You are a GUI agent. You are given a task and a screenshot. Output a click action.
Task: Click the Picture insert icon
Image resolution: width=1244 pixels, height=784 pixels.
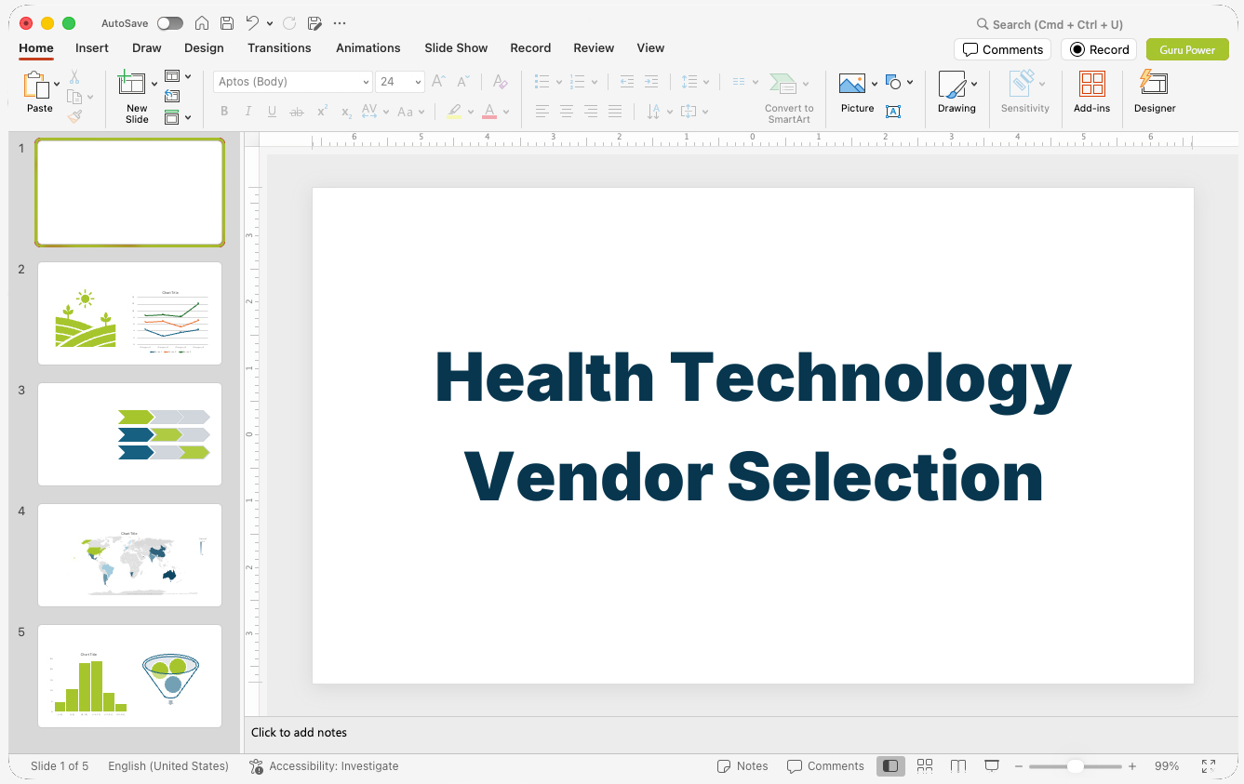click(x=852, y=84)
